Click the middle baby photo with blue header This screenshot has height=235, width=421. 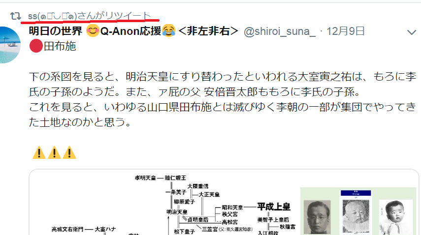[x=356, y=211]
